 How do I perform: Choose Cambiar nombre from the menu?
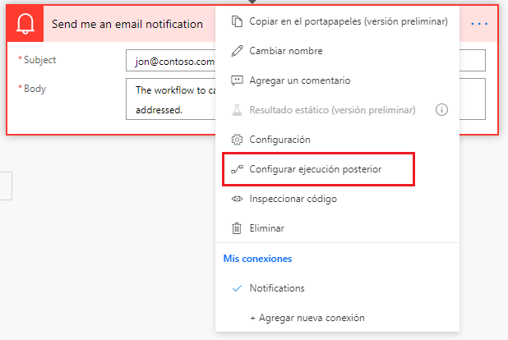coord(285,51)
